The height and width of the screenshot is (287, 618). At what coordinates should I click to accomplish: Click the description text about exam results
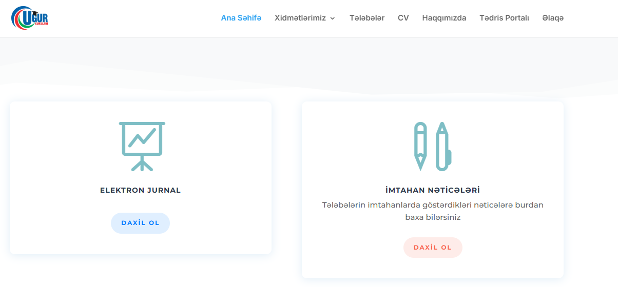click(x=433, y=211)
